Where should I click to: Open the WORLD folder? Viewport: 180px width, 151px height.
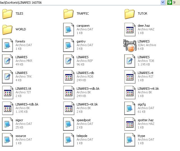(7, 29)
